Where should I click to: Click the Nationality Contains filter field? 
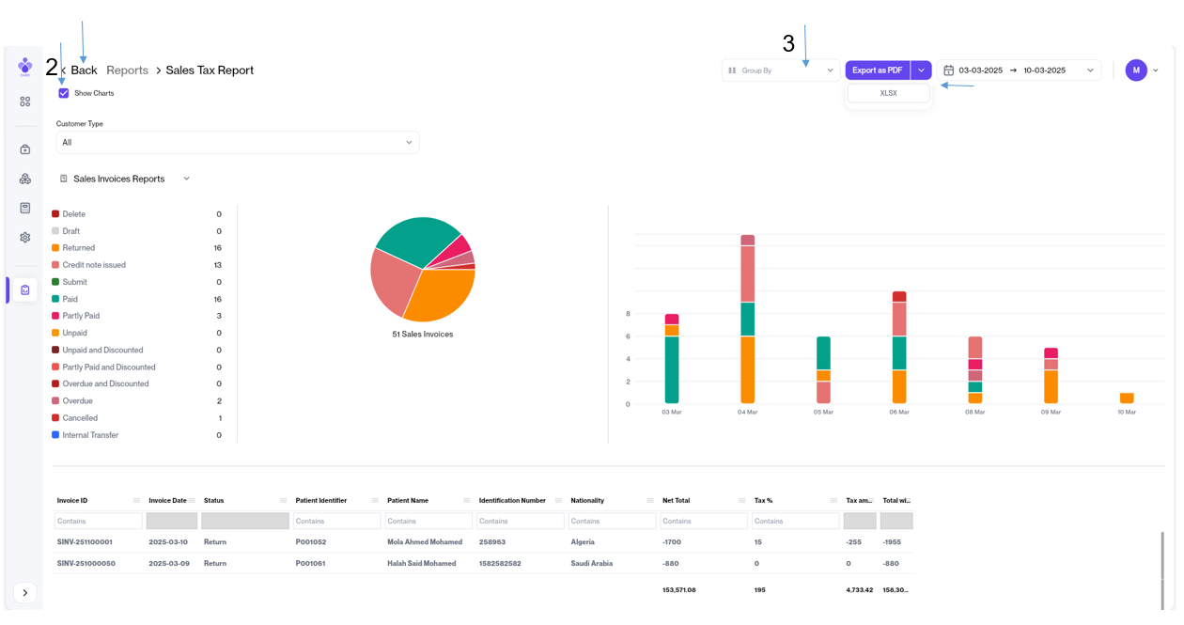click(609, 521)
